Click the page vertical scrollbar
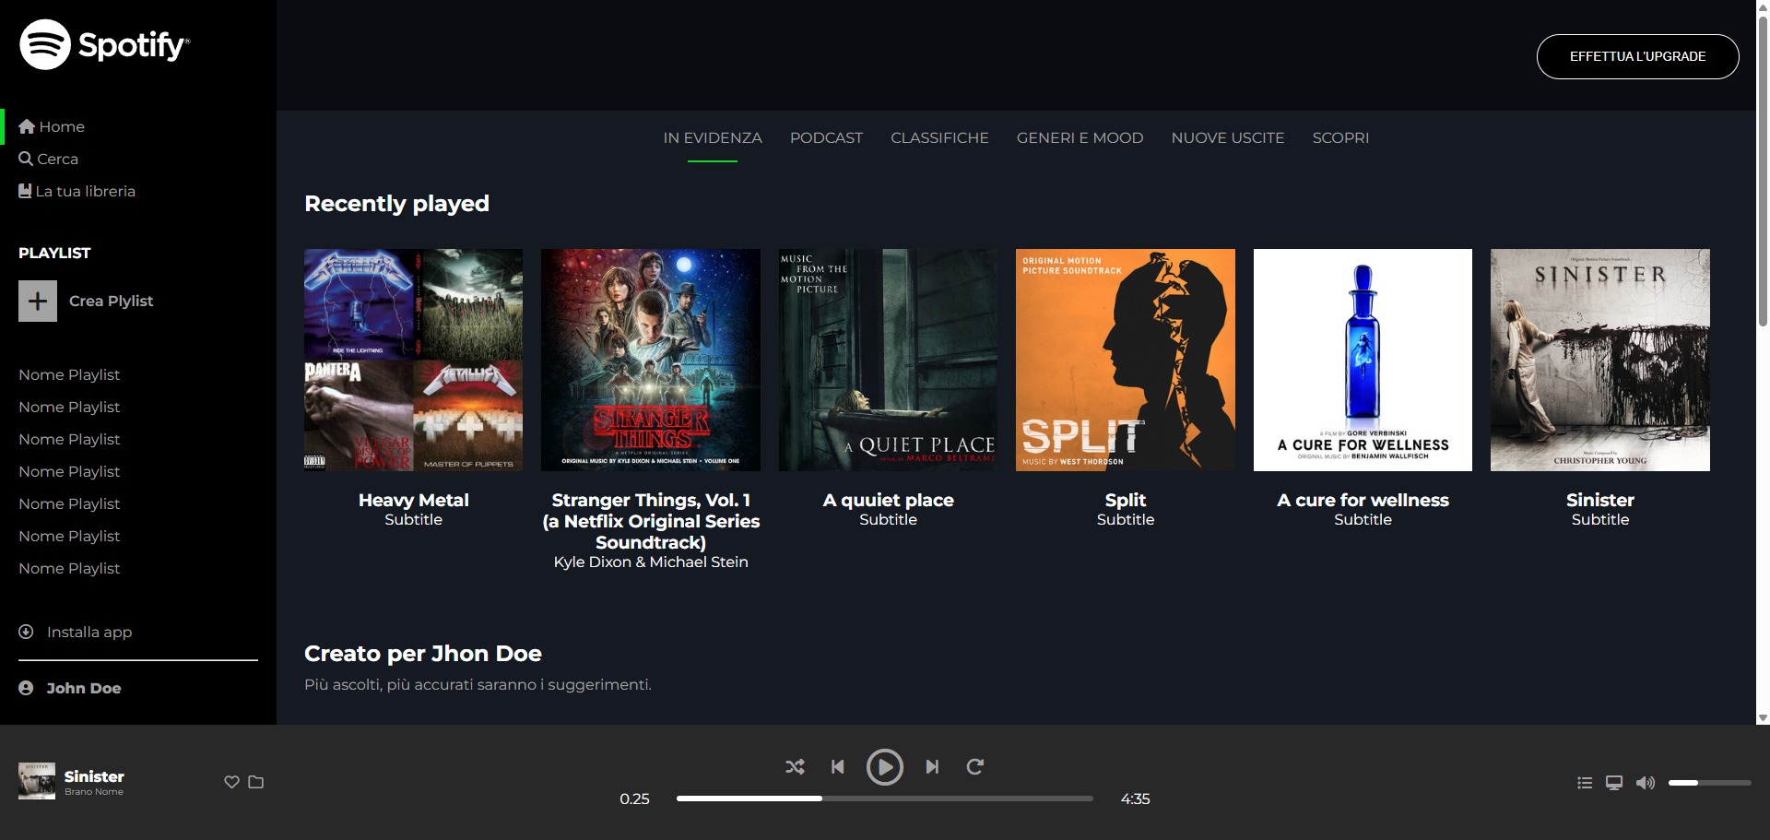 (1763, 171)
